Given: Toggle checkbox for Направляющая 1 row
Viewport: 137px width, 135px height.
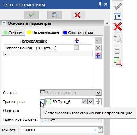Looking at the screenshot, I should tap(76, 48).
